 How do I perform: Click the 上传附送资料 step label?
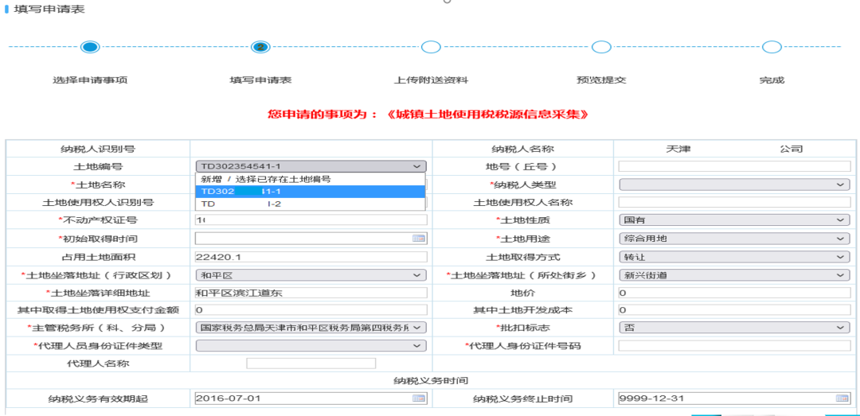pyautogui.click(x=431, y=80)
